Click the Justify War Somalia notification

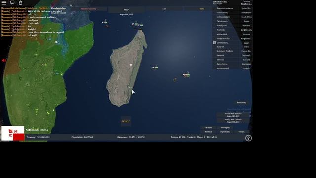[233, 115]
